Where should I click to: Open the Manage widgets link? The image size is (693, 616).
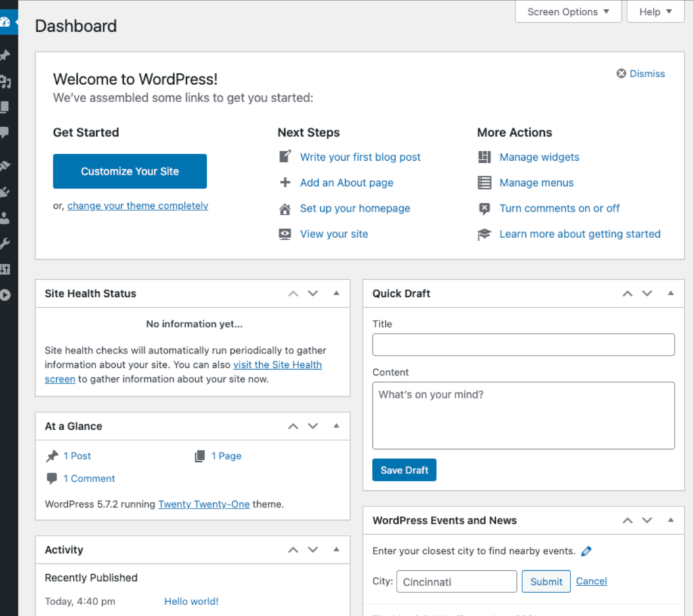[x=539, y=157]
